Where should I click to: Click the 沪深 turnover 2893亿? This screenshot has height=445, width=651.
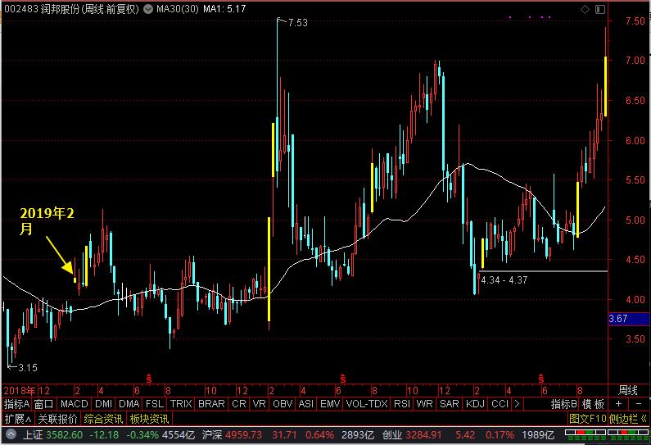tap(358, 435)
